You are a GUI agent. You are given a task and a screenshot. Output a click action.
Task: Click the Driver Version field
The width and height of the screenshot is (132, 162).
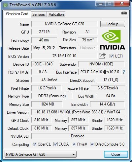(78, 112)
